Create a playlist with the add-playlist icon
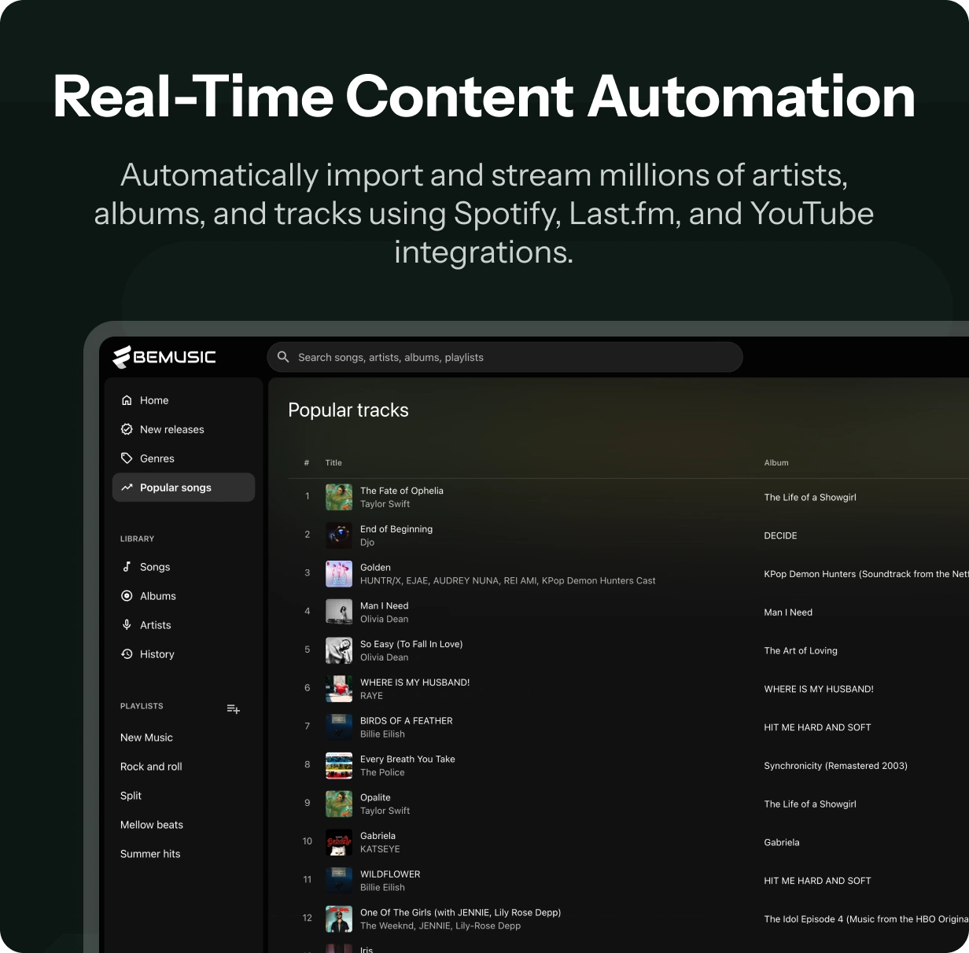The image size is (969, 953). point(234,708)
